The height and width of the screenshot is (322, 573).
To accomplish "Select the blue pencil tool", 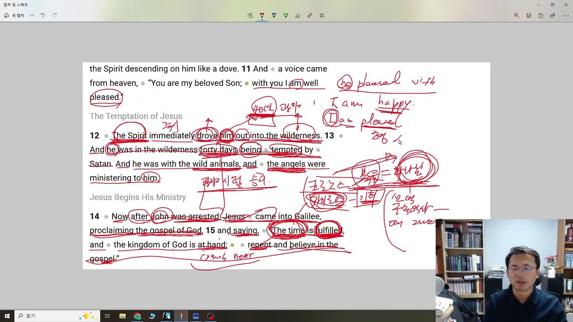I will 274,15.
